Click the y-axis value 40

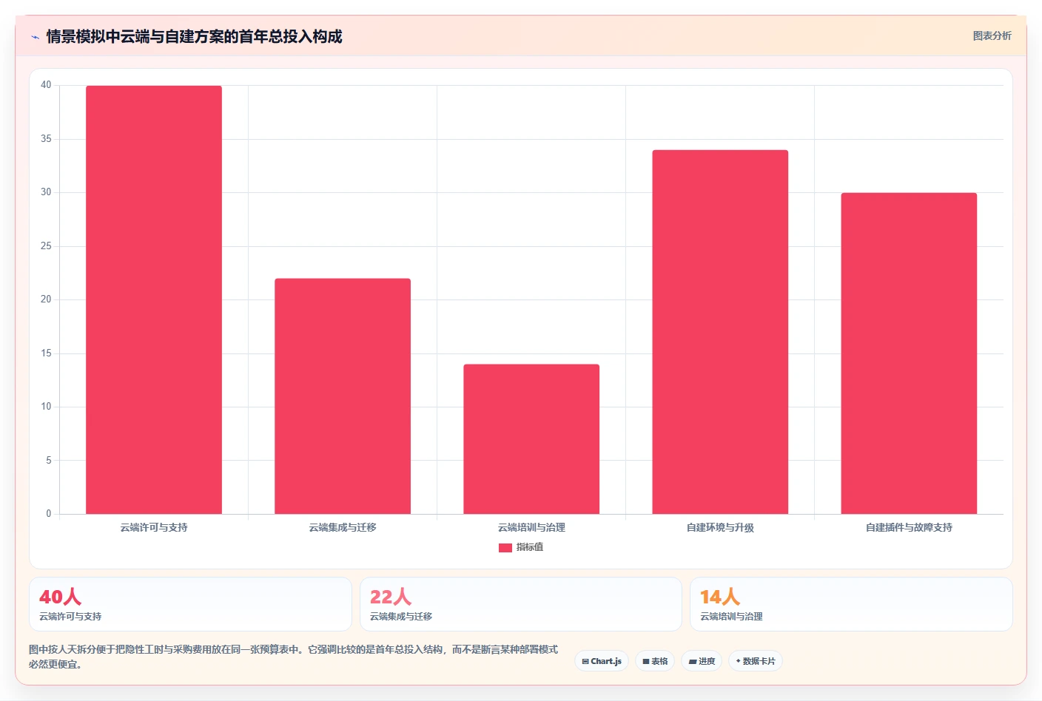pyautogui.click(x=46, y=85)
